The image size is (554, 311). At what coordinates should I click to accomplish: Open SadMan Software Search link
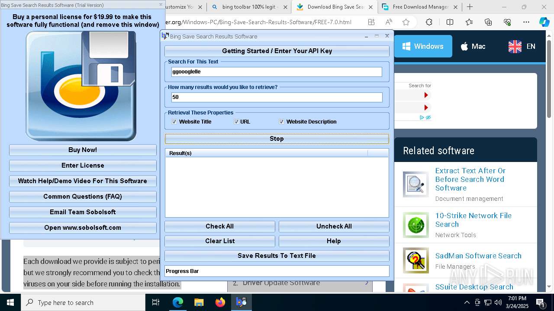click(478, 256)
